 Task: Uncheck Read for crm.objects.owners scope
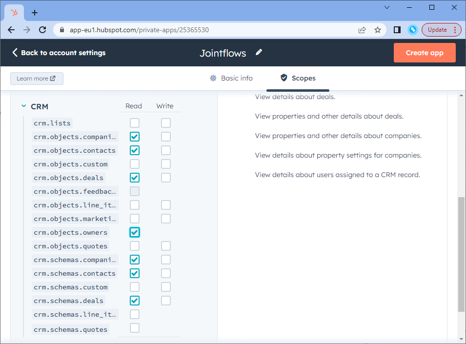coord(135,232)
